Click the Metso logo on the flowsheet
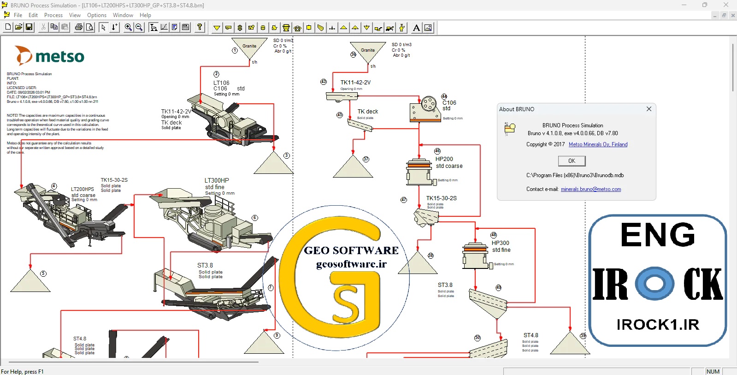737x375 pixels. (49, 56)
